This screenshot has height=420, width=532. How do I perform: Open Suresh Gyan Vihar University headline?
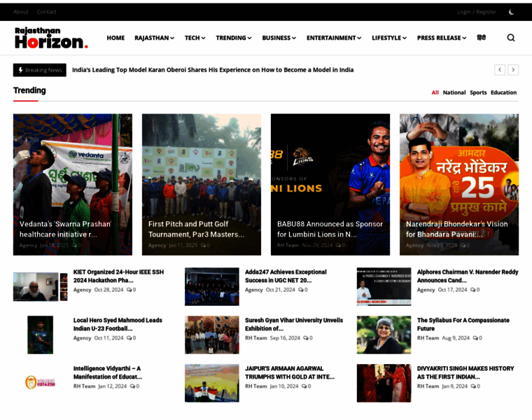coord(294,324)
